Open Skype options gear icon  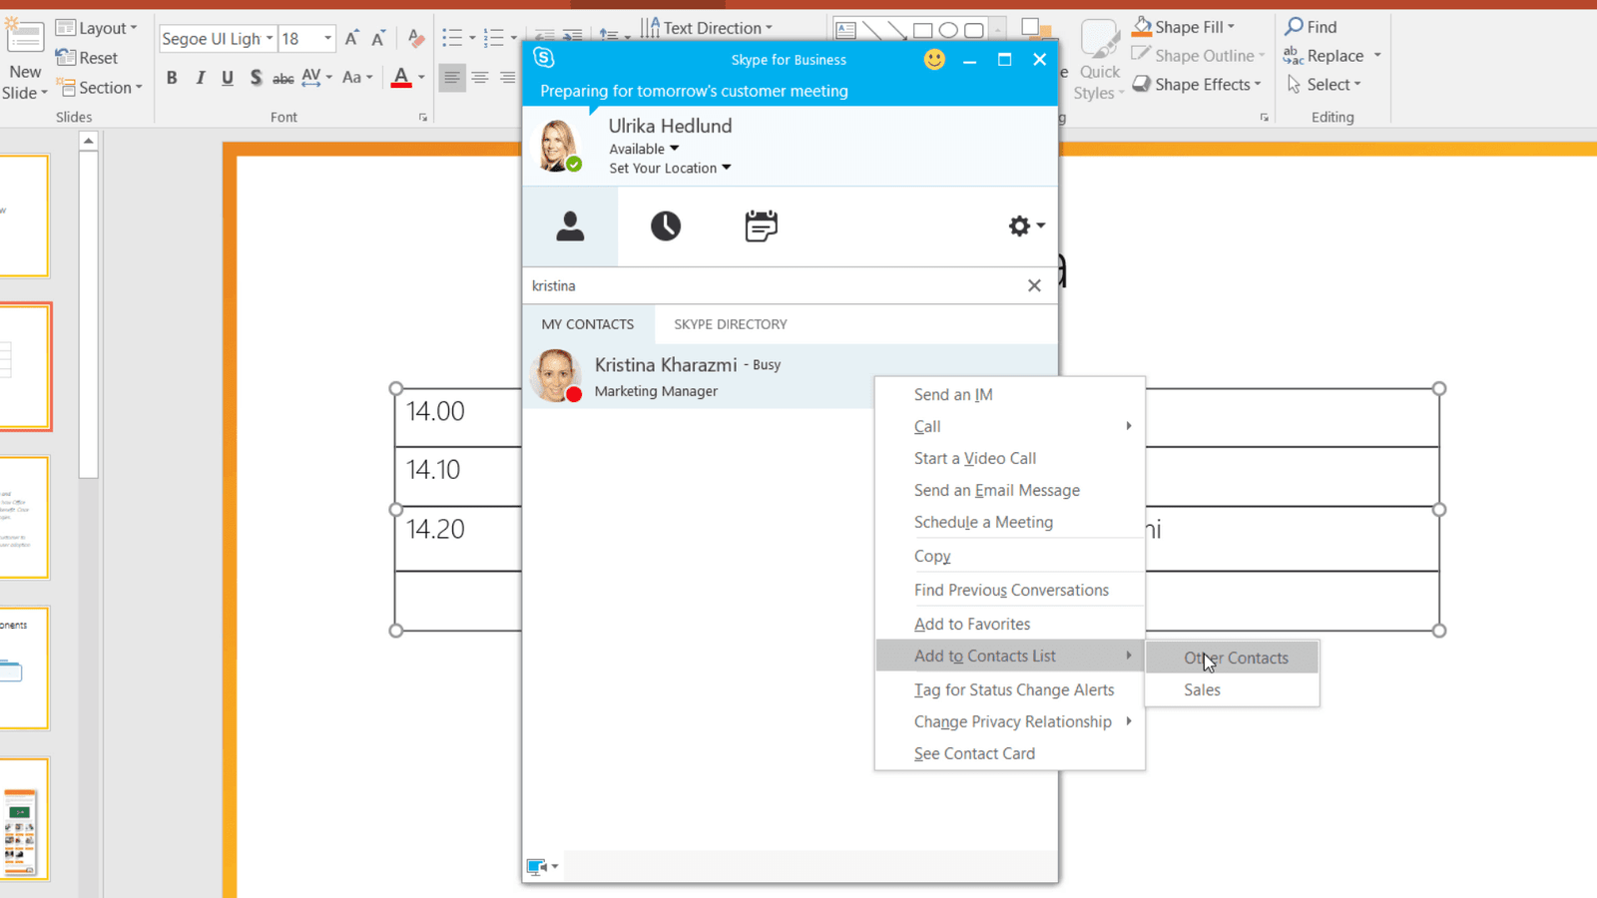[x=1025, y=226]
